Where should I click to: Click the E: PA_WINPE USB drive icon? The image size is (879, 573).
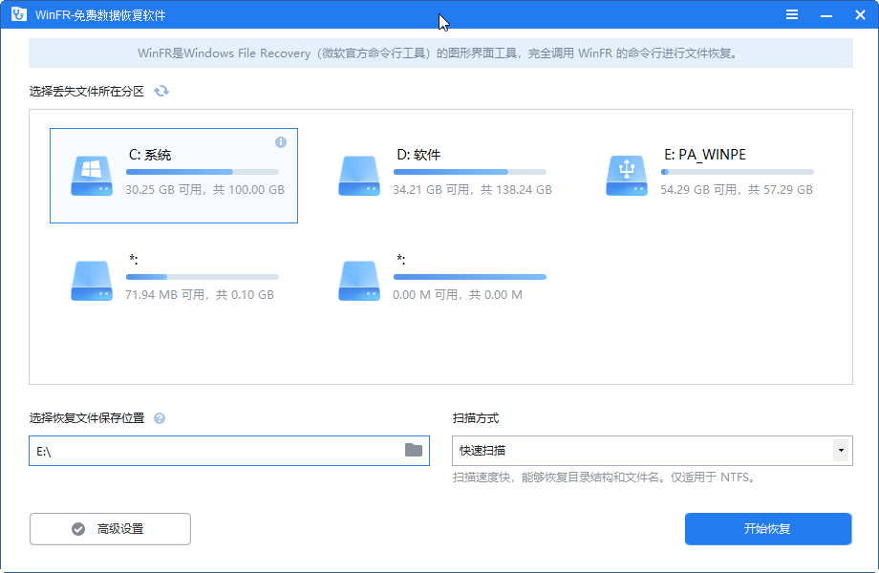point(627,176)
